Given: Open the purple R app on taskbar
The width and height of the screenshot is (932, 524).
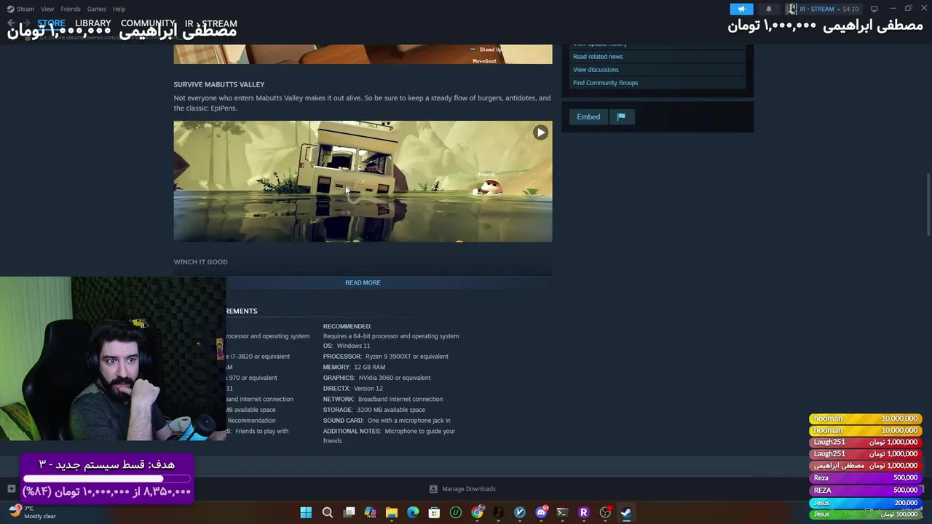Looking at the screenshot, I should tap(583, 512).
